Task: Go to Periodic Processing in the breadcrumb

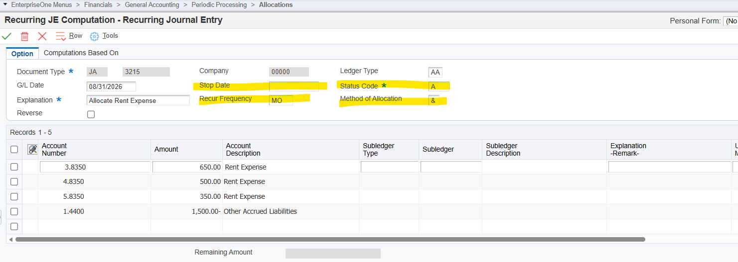Action: [219, 4]
